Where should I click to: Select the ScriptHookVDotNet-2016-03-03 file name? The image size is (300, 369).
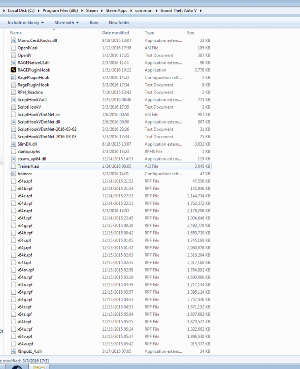(47, 137)
